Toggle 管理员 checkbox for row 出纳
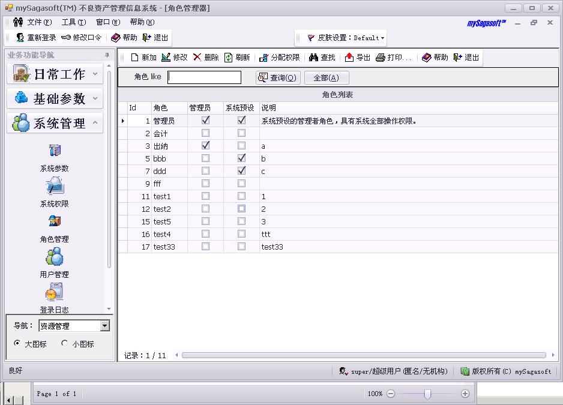 coord(205,146)
